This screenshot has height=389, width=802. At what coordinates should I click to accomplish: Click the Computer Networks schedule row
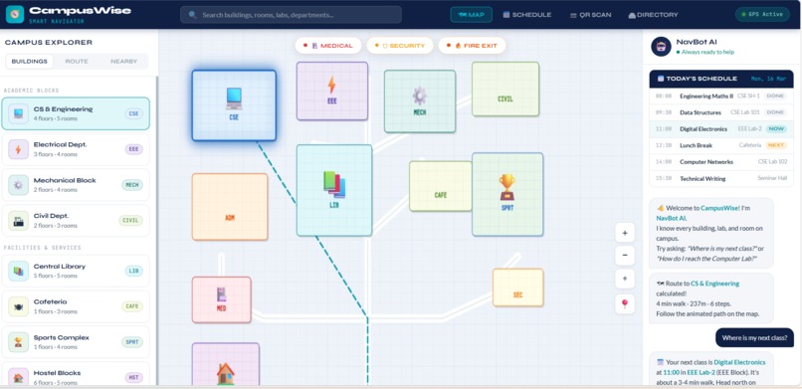(721, 161)
